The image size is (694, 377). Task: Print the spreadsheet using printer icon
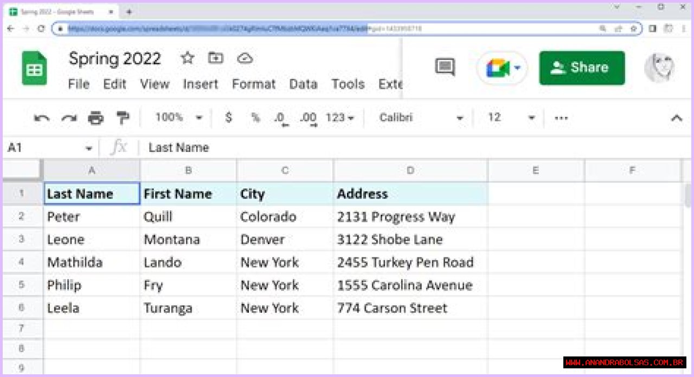pos(96,118)
